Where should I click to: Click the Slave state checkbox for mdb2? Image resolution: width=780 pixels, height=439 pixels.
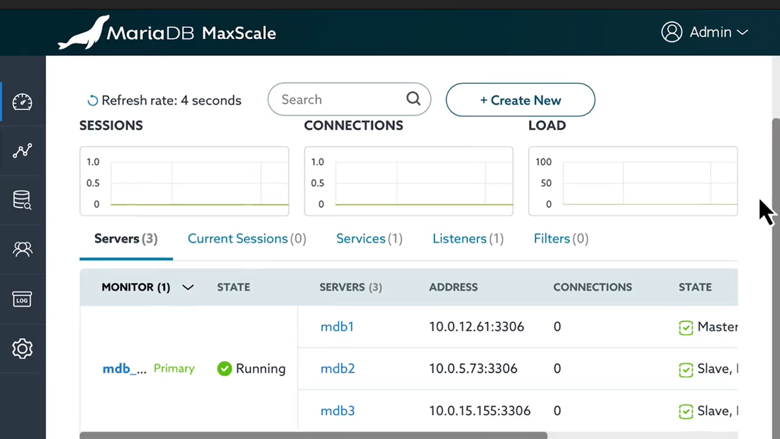[686, 369]
